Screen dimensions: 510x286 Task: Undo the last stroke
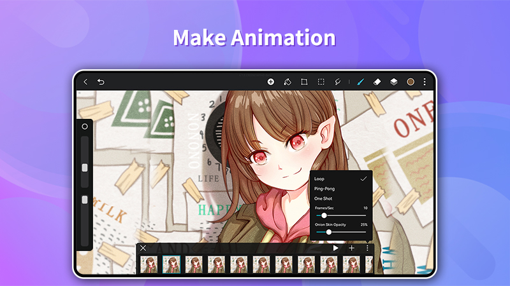click(101, 82)
